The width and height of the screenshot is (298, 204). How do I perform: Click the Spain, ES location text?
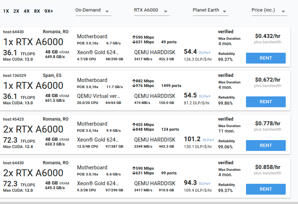(52, 75)
